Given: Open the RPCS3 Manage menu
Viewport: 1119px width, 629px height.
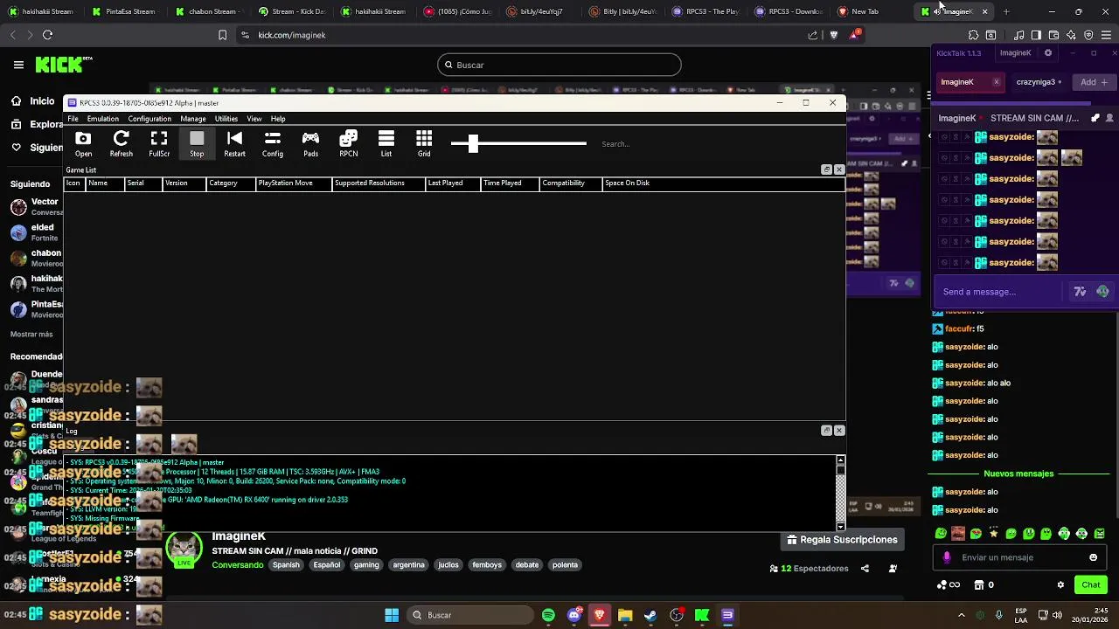Looking at the screenshot, I should (193, 119).
